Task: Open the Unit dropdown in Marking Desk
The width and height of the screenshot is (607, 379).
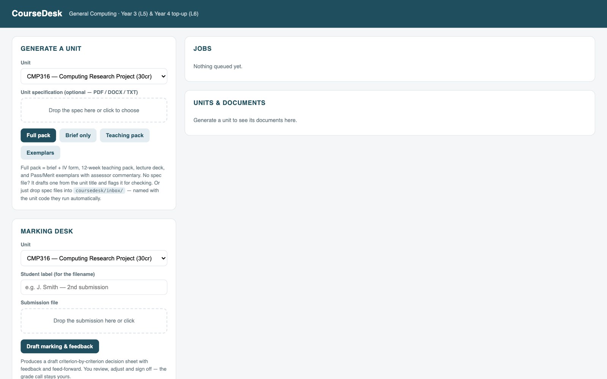Action: click(x=94, y=258)
